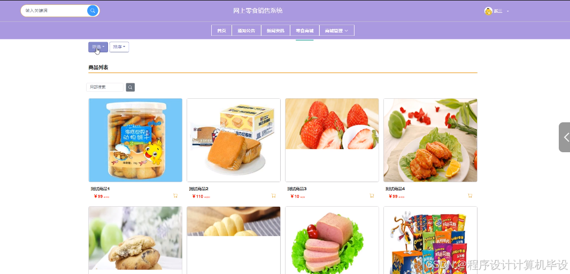Viewport: 570px width, 274px height.
Task: Click cart icon for 测试商品4
Action: coord(469,195)
